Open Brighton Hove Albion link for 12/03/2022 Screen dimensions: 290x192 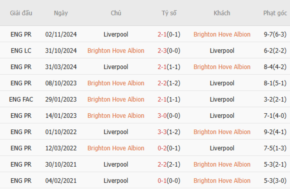tap(116, 148)
